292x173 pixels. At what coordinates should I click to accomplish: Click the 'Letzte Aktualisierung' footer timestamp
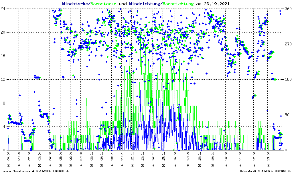tap(36, 171)
